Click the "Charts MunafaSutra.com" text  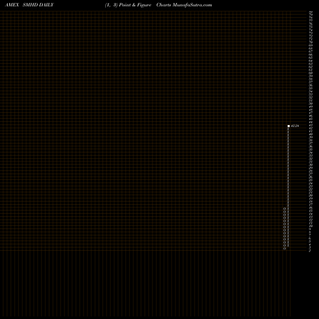184,5
